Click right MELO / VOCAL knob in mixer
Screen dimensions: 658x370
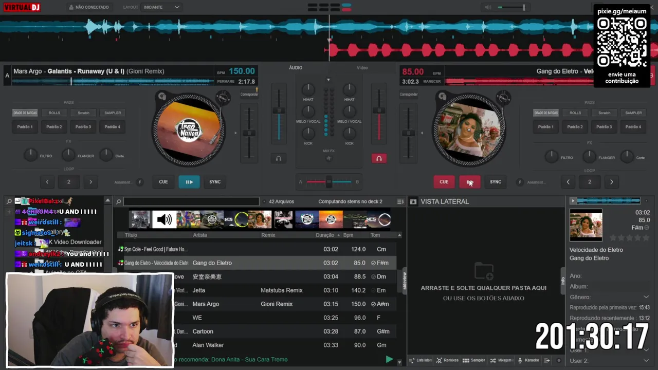point(349,110)
